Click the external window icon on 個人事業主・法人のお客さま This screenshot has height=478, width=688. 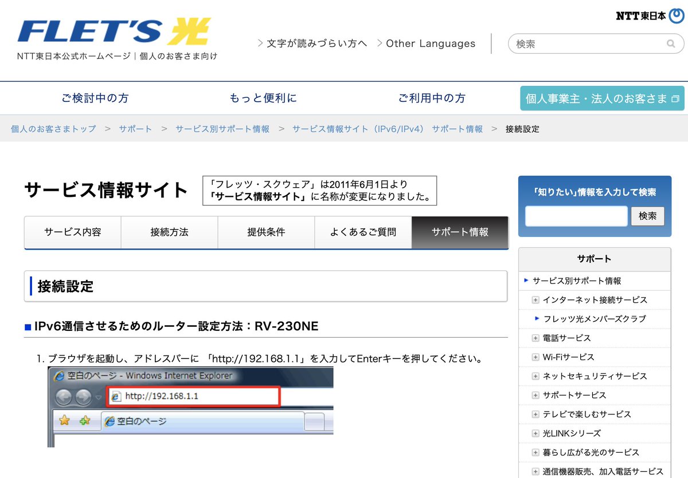[x=675, y=98]
